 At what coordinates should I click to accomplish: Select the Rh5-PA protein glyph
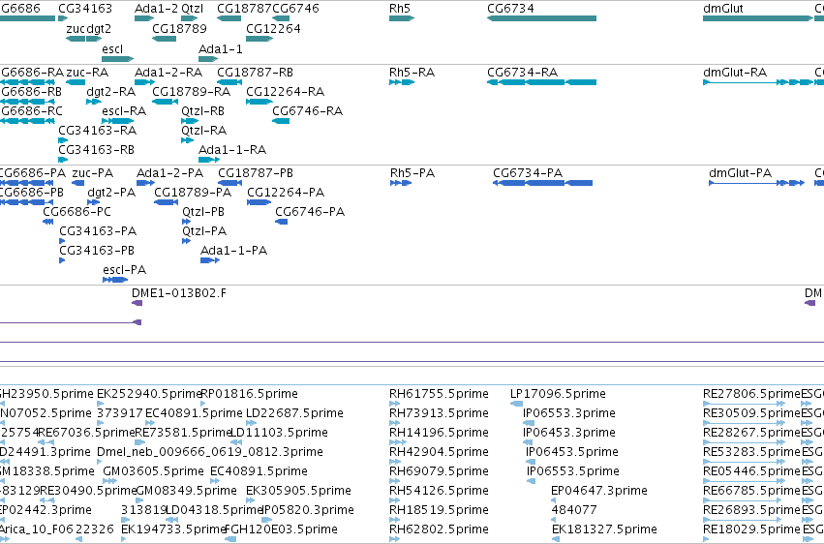pyautogui.click(x=401, y=183)
